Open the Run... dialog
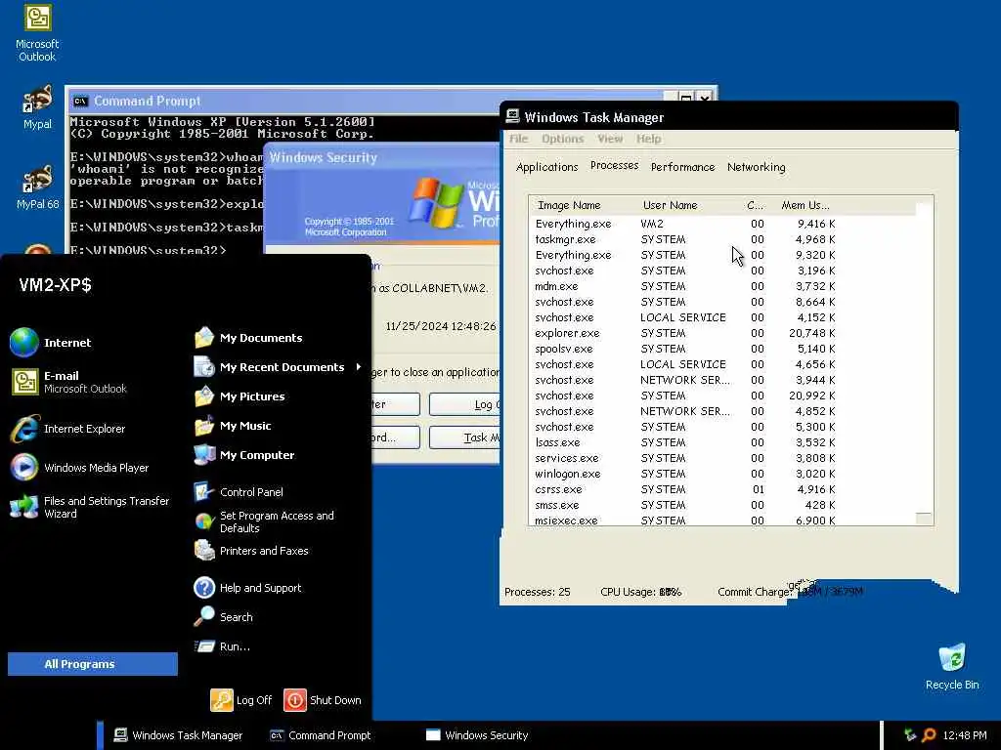Viewport: 1001px width, 750px height. (x=222, y=646)
